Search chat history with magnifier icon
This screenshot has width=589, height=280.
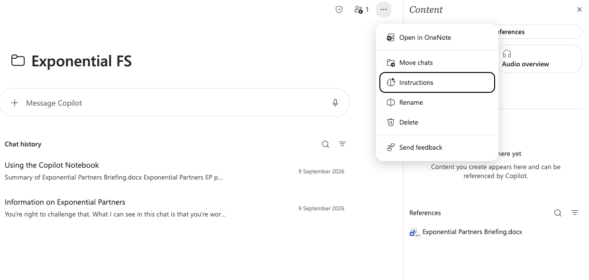pos(325,144)
